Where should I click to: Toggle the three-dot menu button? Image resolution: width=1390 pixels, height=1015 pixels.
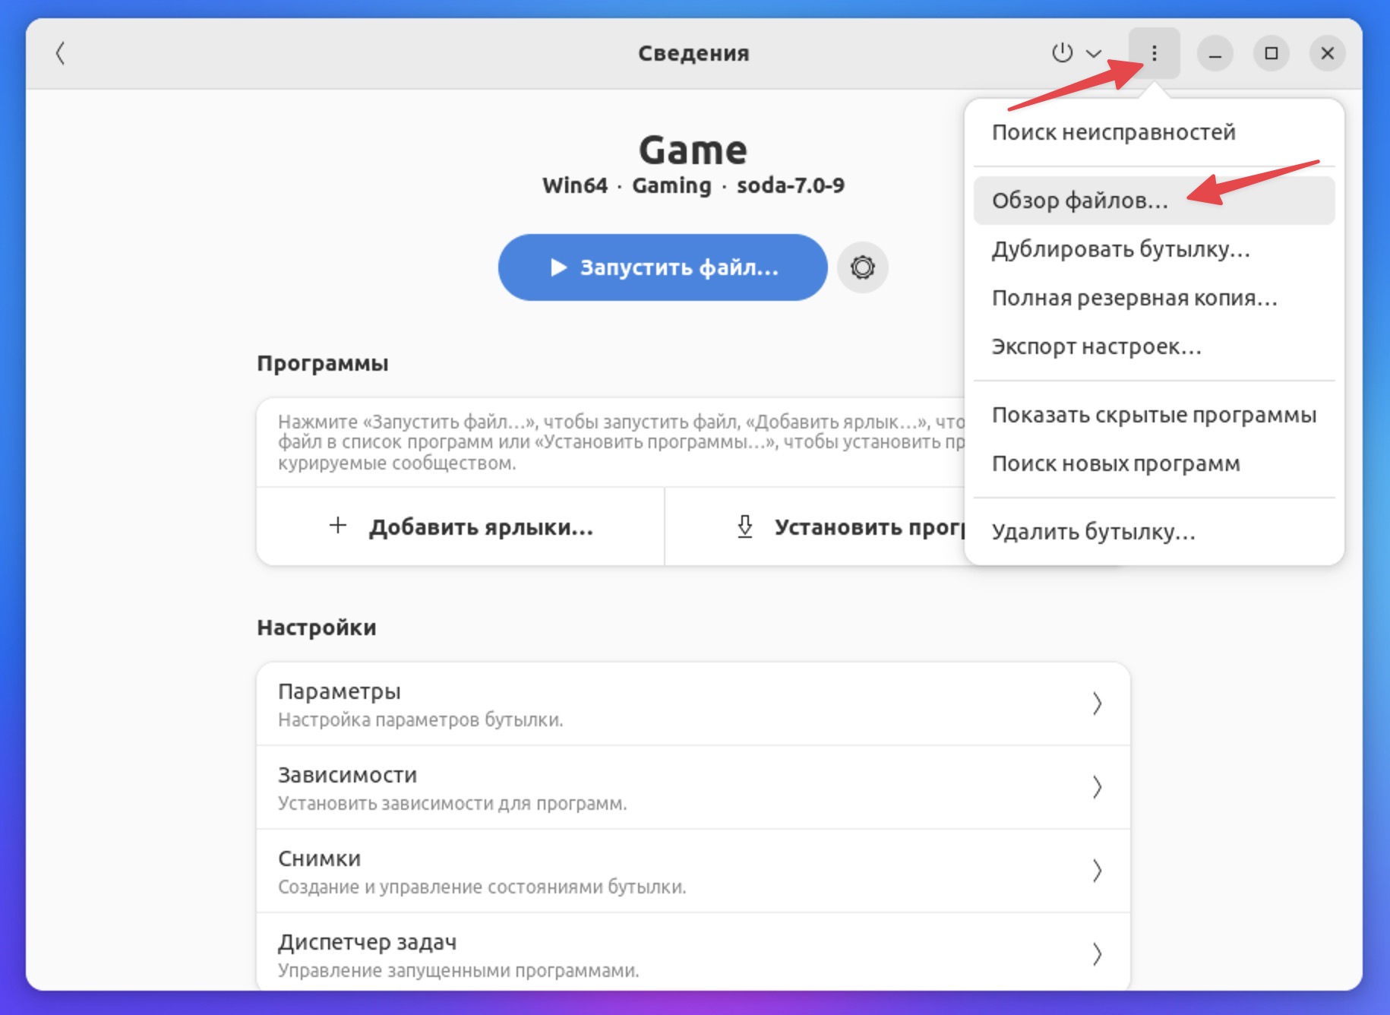1154,53
